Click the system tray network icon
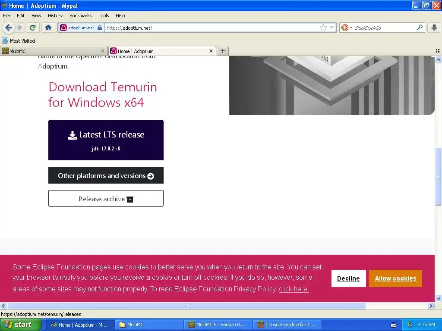442x331 pixels. click(410, 325)
